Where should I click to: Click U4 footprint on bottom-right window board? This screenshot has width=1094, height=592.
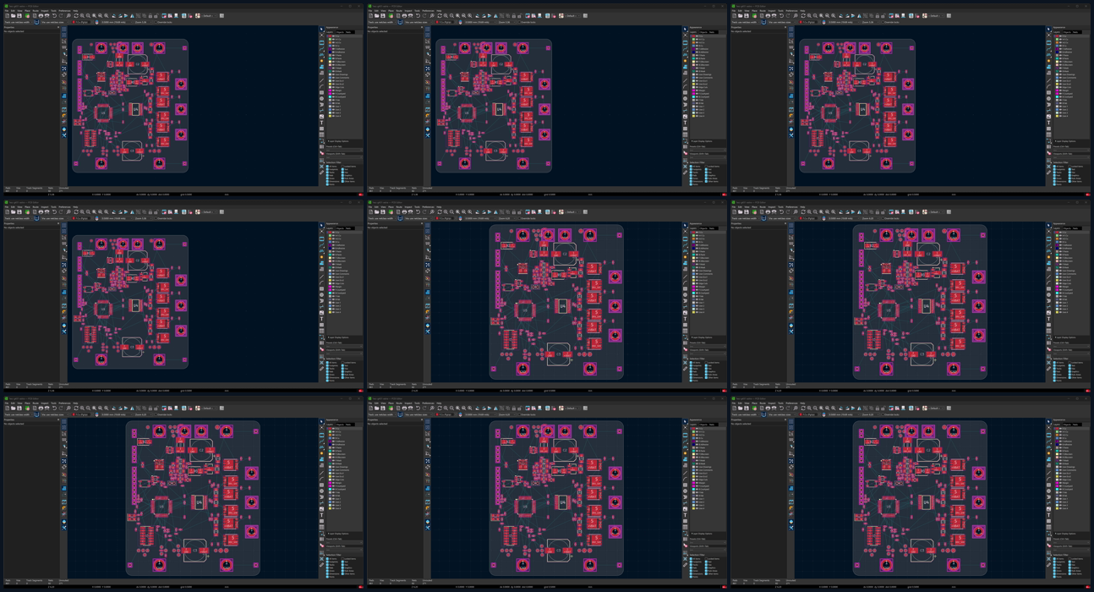coord(927,502)
